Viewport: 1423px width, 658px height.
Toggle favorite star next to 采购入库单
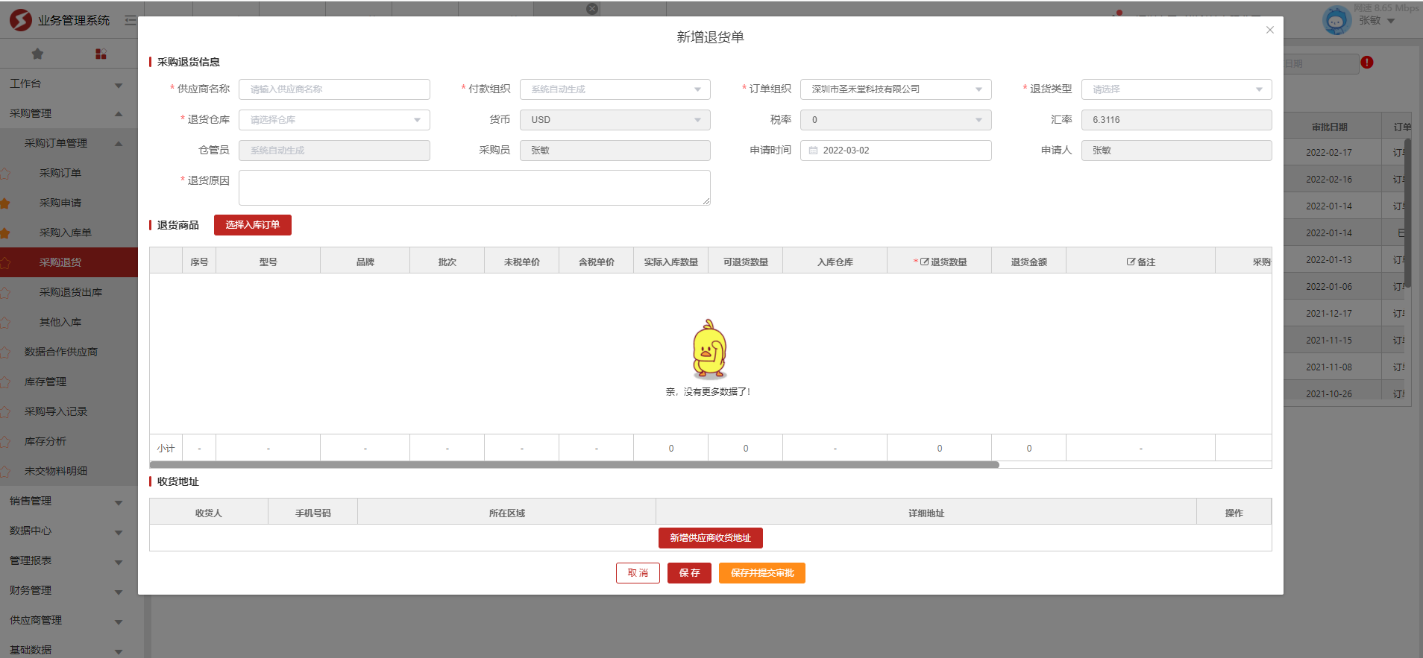pos(5,233)
